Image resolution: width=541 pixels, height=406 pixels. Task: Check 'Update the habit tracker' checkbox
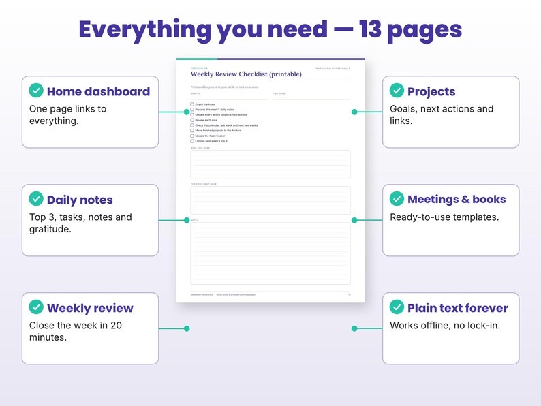coord(192,136)
